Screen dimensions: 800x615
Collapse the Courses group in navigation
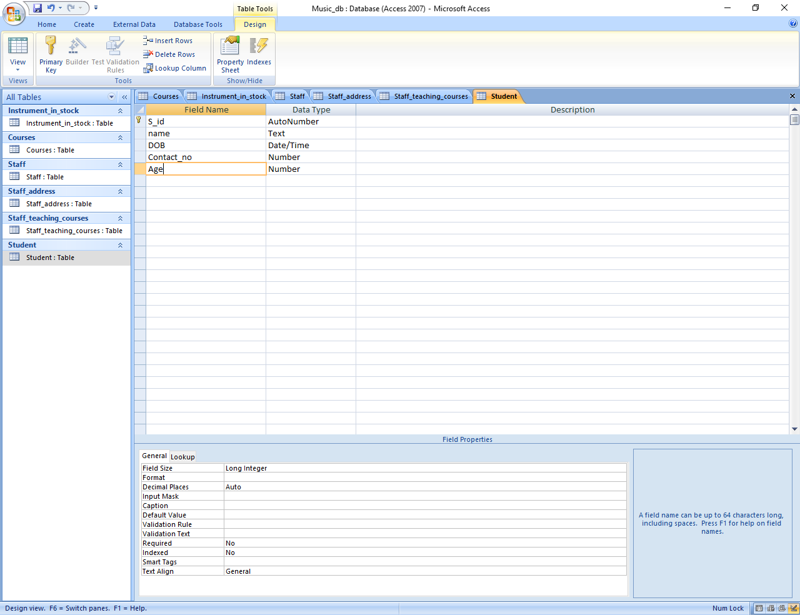tap(120, 137)
